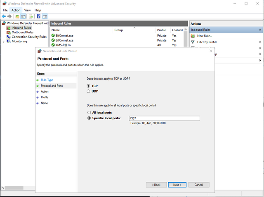Expand the Monitoring tree node
Image resolution: width=264 pixels, height=197 pixels.
pyautogui.click(x=4, y=42)
